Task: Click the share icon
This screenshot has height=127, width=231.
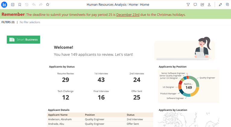Action: click(202, 5)
